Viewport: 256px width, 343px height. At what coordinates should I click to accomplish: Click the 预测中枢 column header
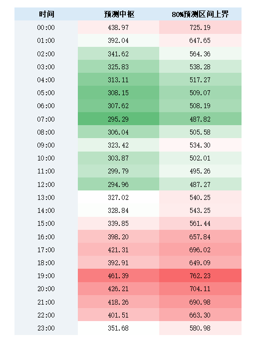[x=118, y=14]
